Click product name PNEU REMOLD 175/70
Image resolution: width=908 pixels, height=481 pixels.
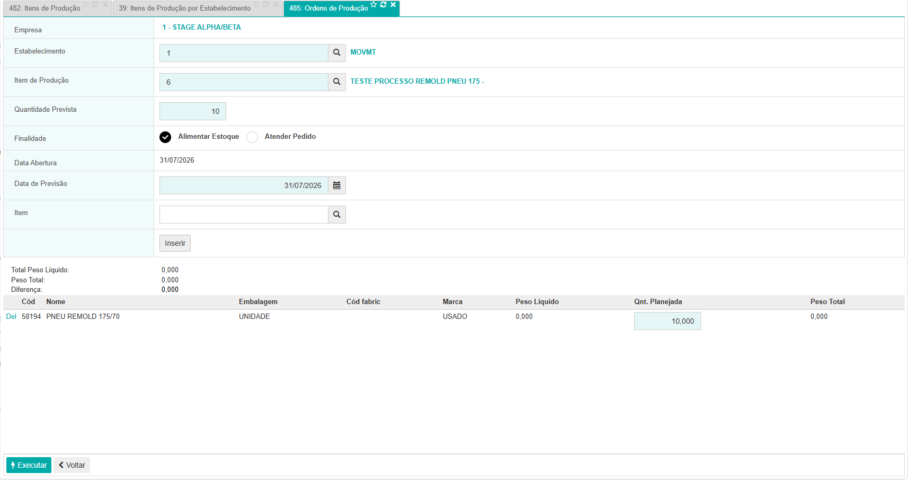(83, 316)
